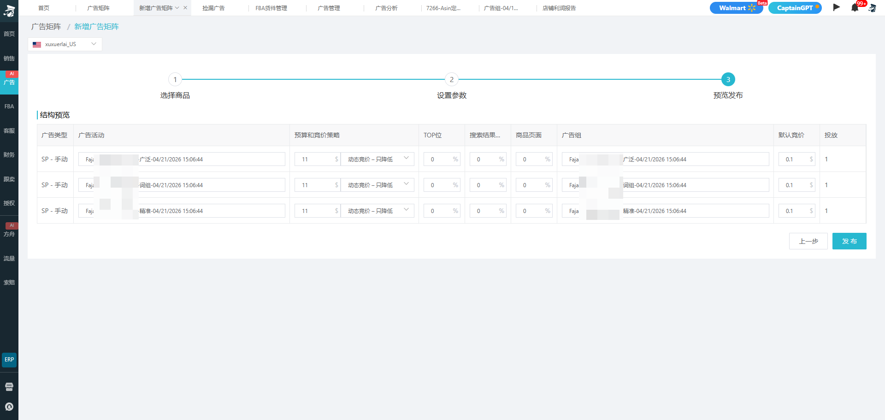Screen dimensions: 885x420
Task: Open the Walmart beta button
Action: click(736, 8)
